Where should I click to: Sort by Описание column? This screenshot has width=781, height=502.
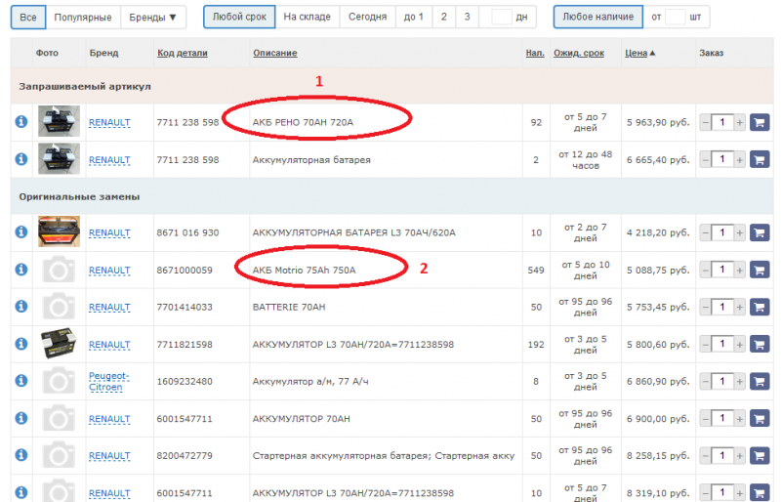tap(275, 53)
